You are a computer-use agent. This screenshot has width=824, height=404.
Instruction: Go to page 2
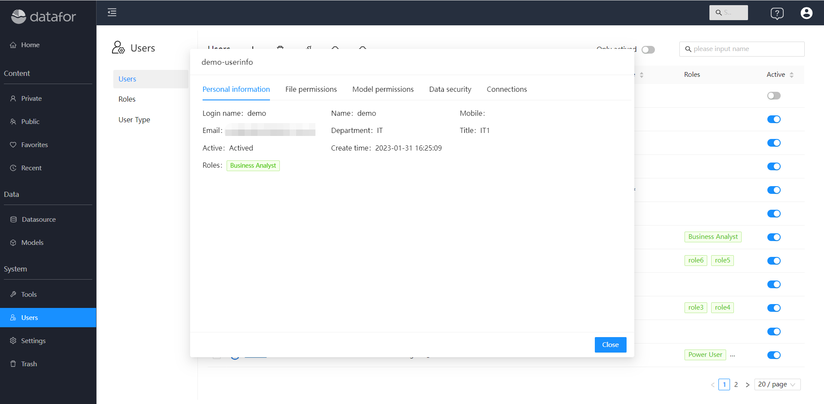(736, 384)
